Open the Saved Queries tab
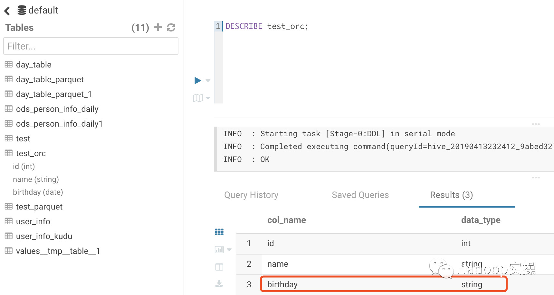This screenshot has height=295, width=554. point(360,195)
